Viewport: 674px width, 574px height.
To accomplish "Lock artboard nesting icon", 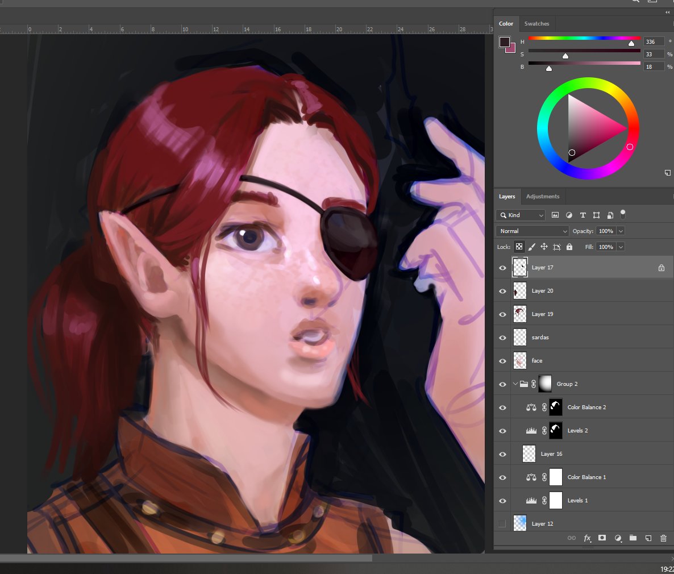I will (x=557, y=247).
